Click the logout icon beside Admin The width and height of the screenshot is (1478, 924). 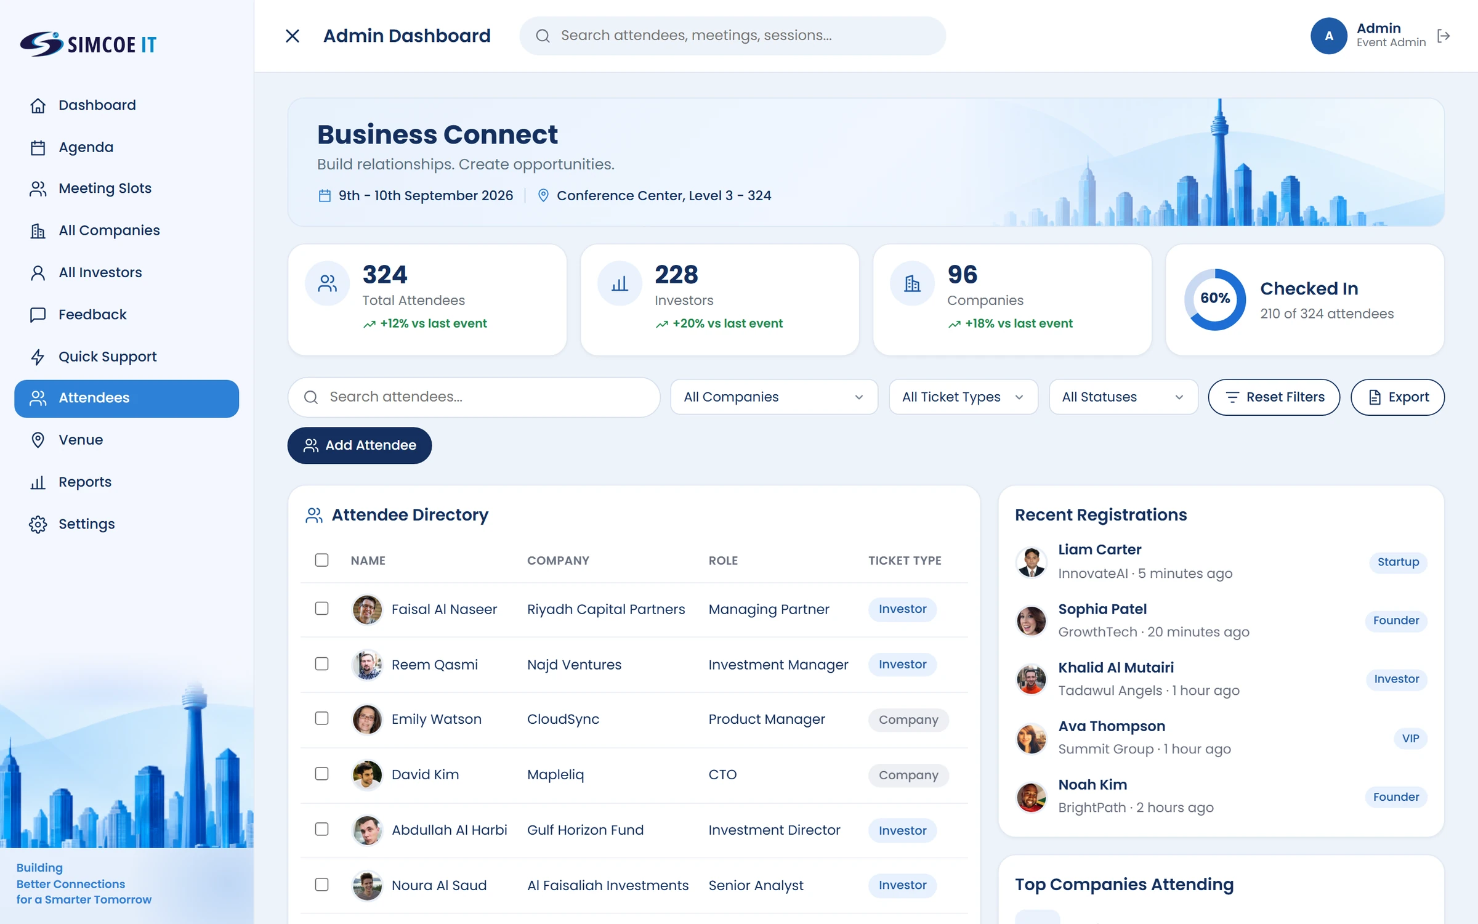click(1443, 36)
